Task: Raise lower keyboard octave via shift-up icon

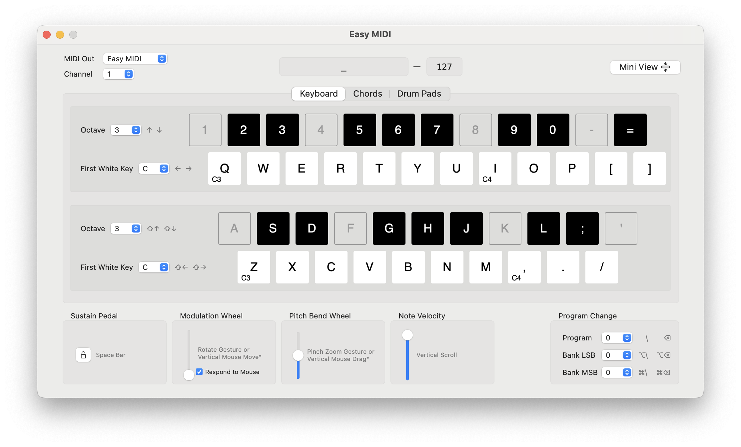Action: (153, 228)
